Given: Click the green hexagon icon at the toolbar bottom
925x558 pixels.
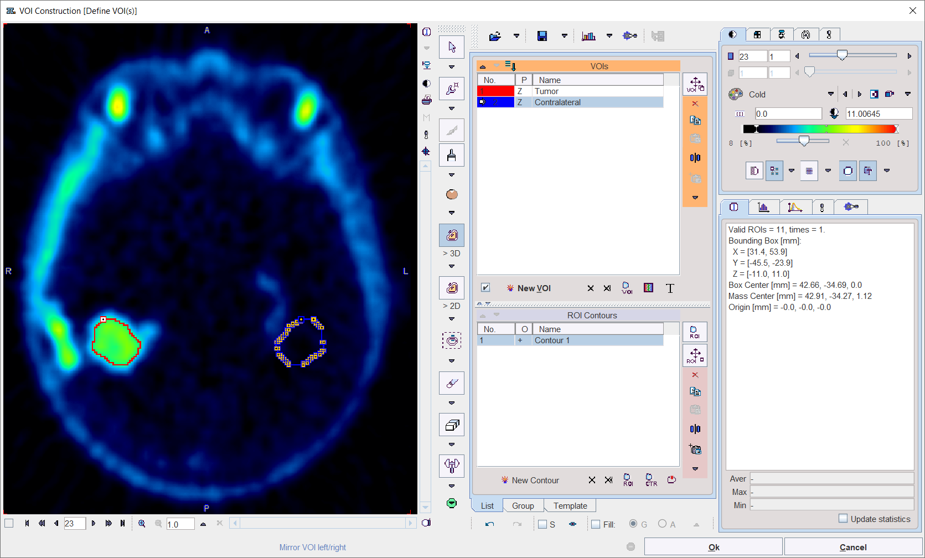Looking at the screenshot, I should coord(452,503).
